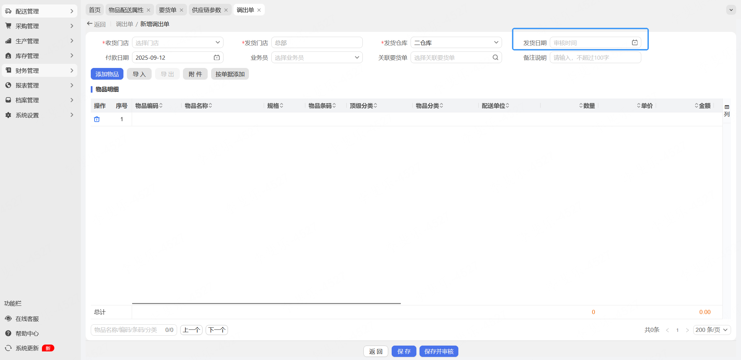Click the 生产管理 icon in sidebar
Viewport: 741px width, 360px height.
8,41
